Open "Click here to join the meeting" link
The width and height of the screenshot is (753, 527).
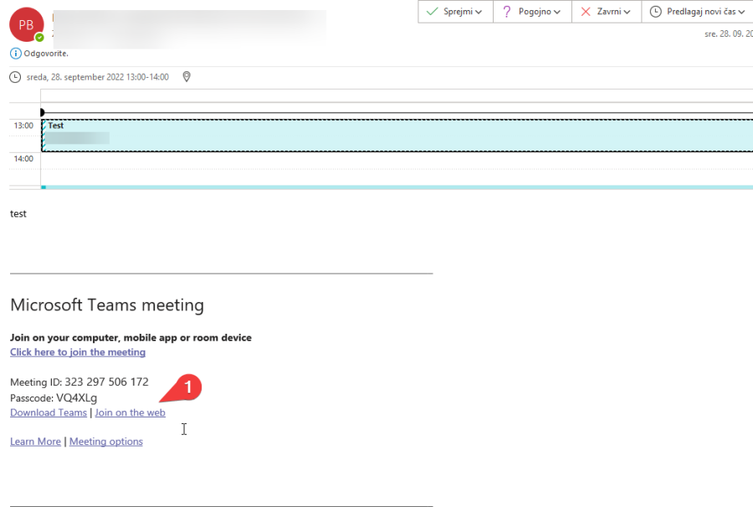pyautogui.click(x=78, y=352)
